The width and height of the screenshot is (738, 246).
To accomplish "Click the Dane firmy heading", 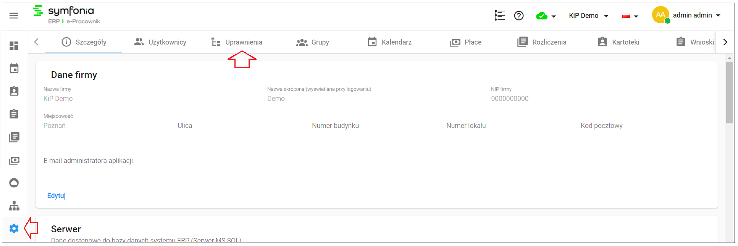I will point(74,75).
